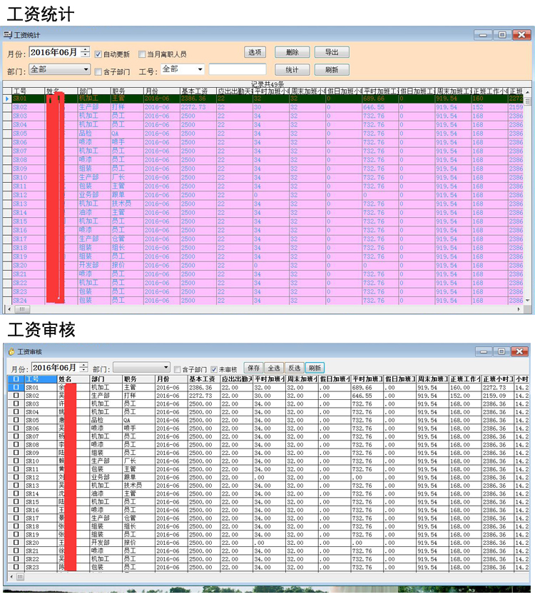Click the scroll-down arrow of the 工资统计 table
This screenshot has height=607, width=535.
[527, 301]
